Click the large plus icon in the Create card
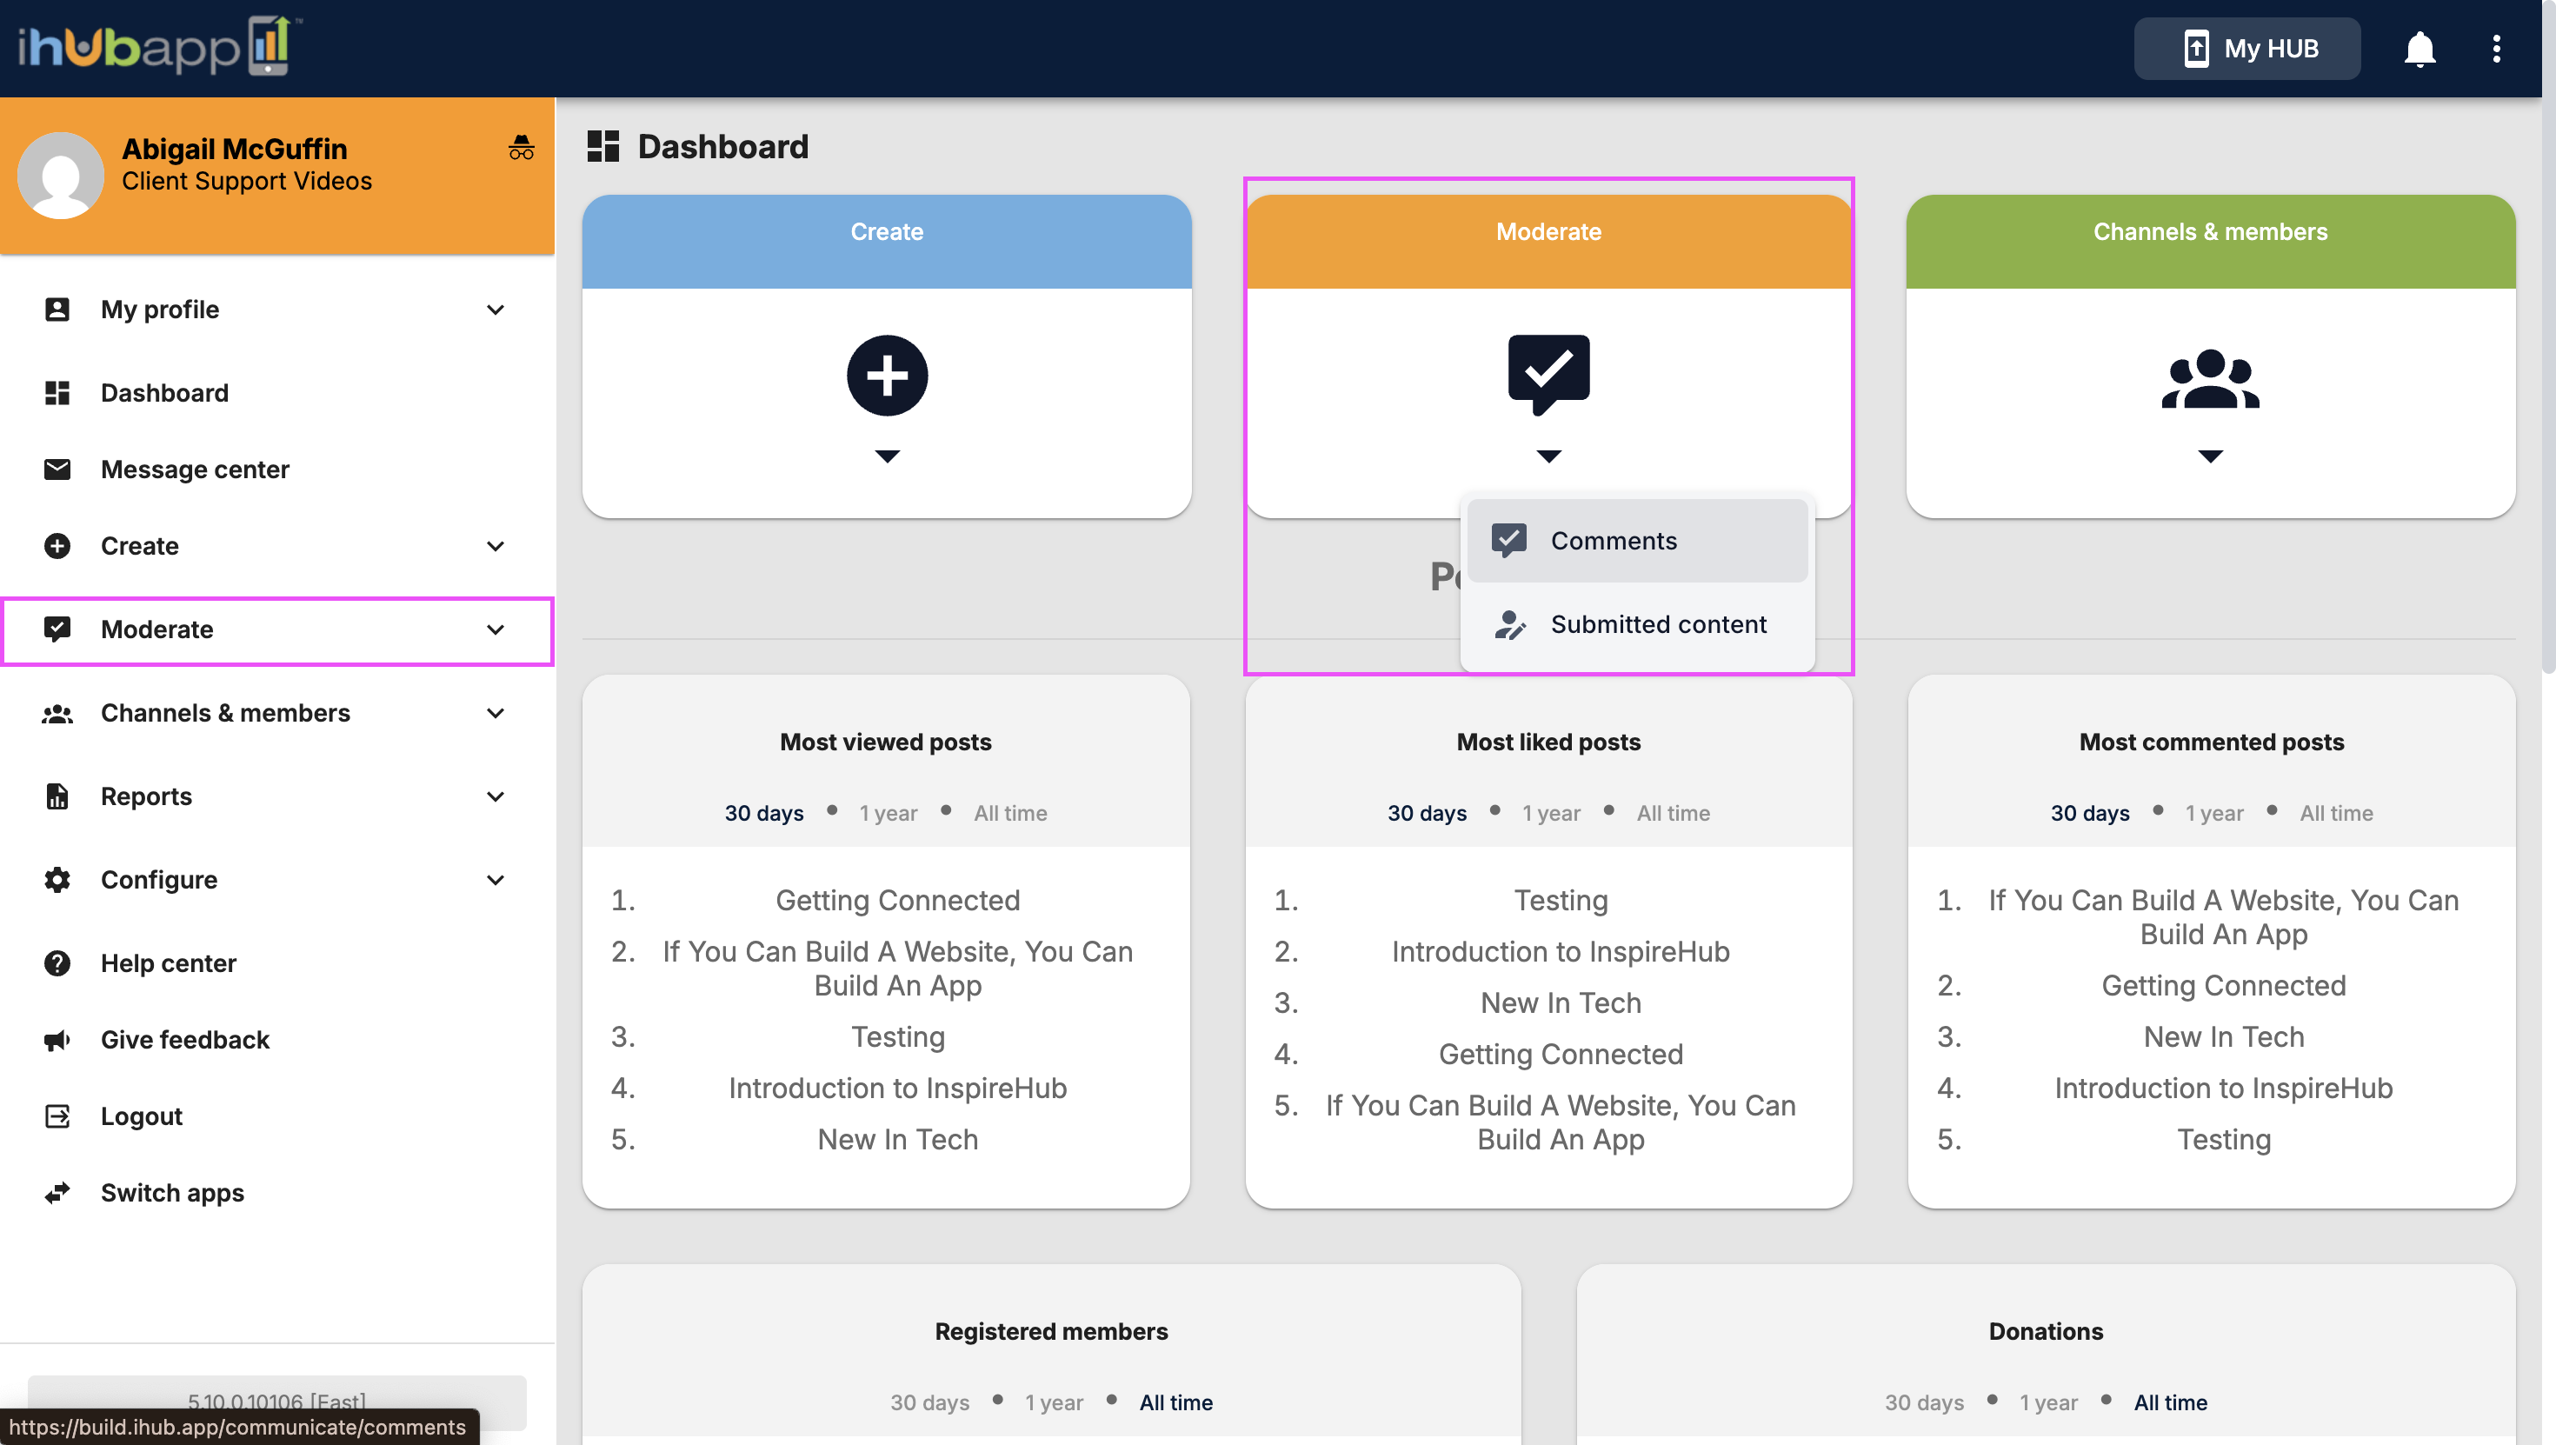Image resolution: width=2556 pixels, height=1445 pixels. [x=886, y=375]
